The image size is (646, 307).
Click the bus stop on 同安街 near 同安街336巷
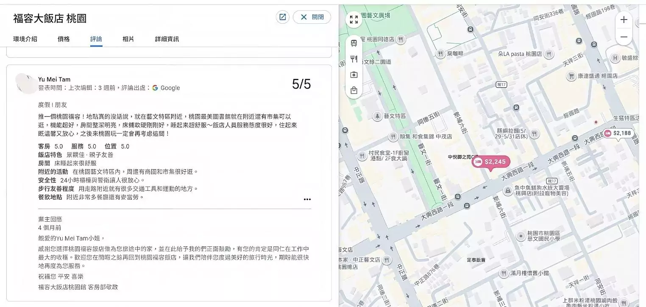click(x=471, y=30)
